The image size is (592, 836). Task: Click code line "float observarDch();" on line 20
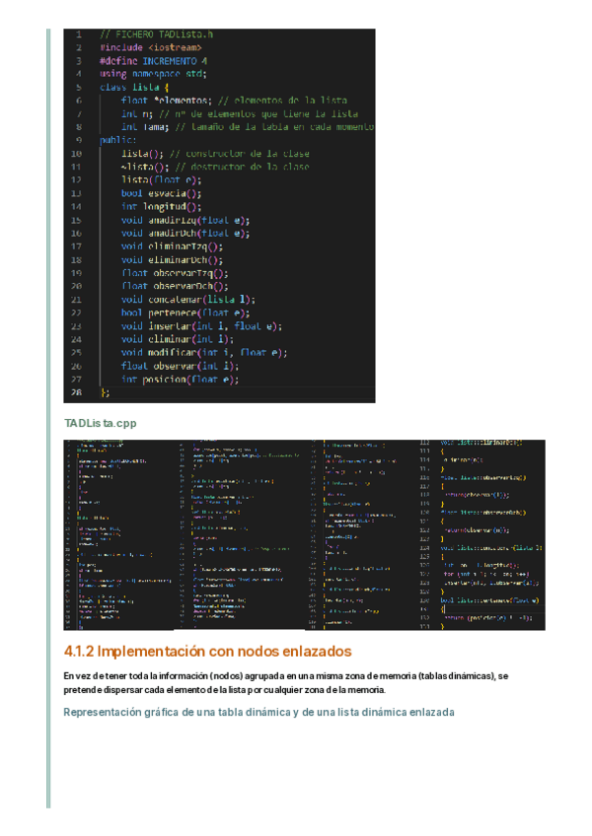[175, 286]
